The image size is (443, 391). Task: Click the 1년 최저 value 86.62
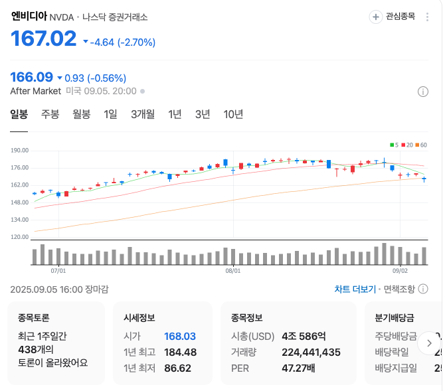pos(178,368)
